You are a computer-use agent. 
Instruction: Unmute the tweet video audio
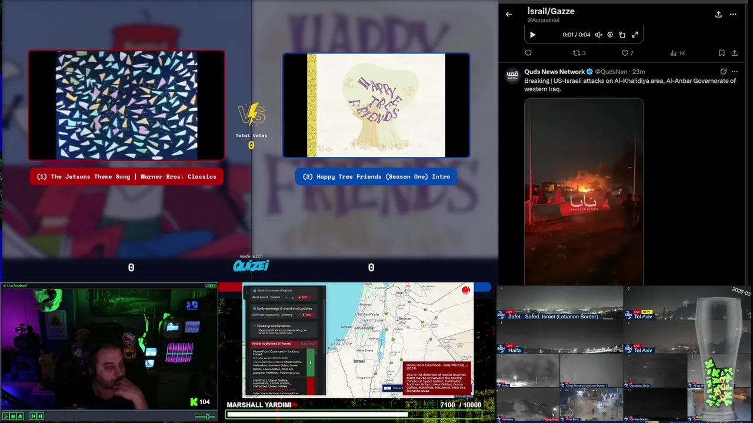point(598,35)
